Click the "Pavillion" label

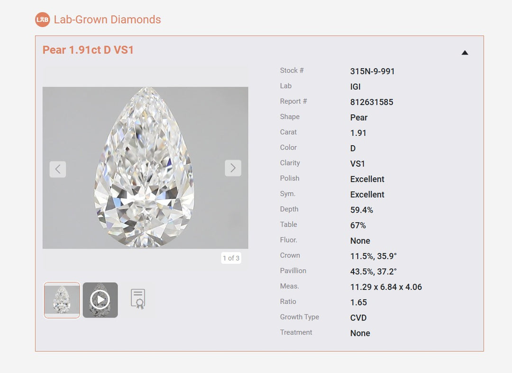[293, 271]
